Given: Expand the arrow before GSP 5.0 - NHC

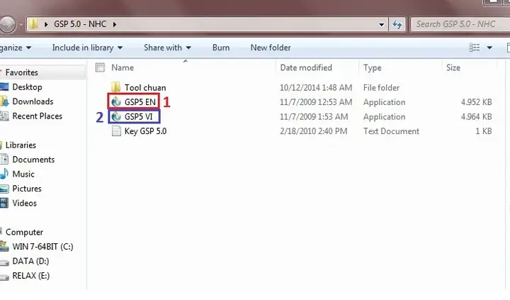Looking at the screenshot, I should tap(46, 24).
